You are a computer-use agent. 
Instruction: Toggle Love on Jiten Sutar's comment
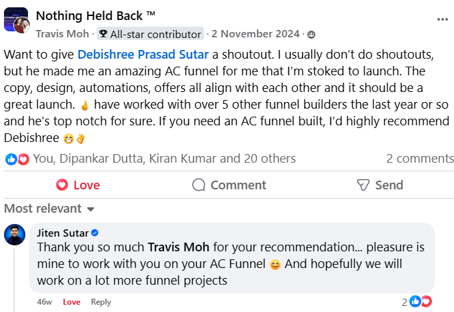(x=71, y=302)
